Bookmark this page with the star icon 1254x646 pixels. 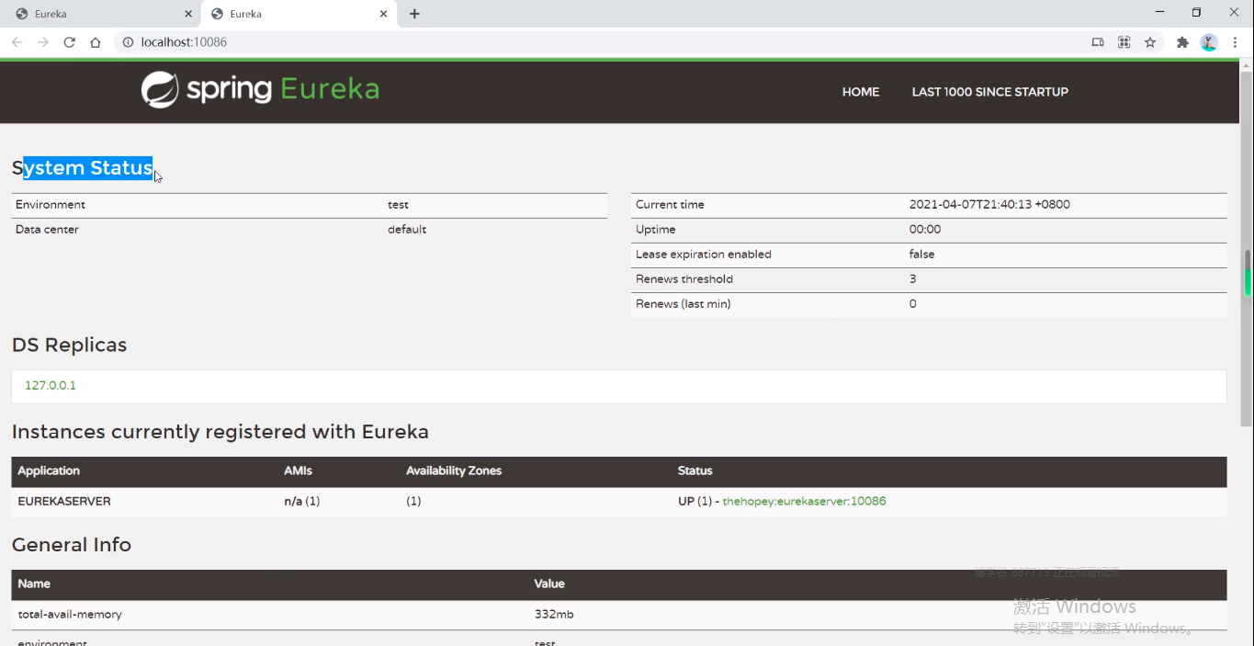coord(1150,42)
